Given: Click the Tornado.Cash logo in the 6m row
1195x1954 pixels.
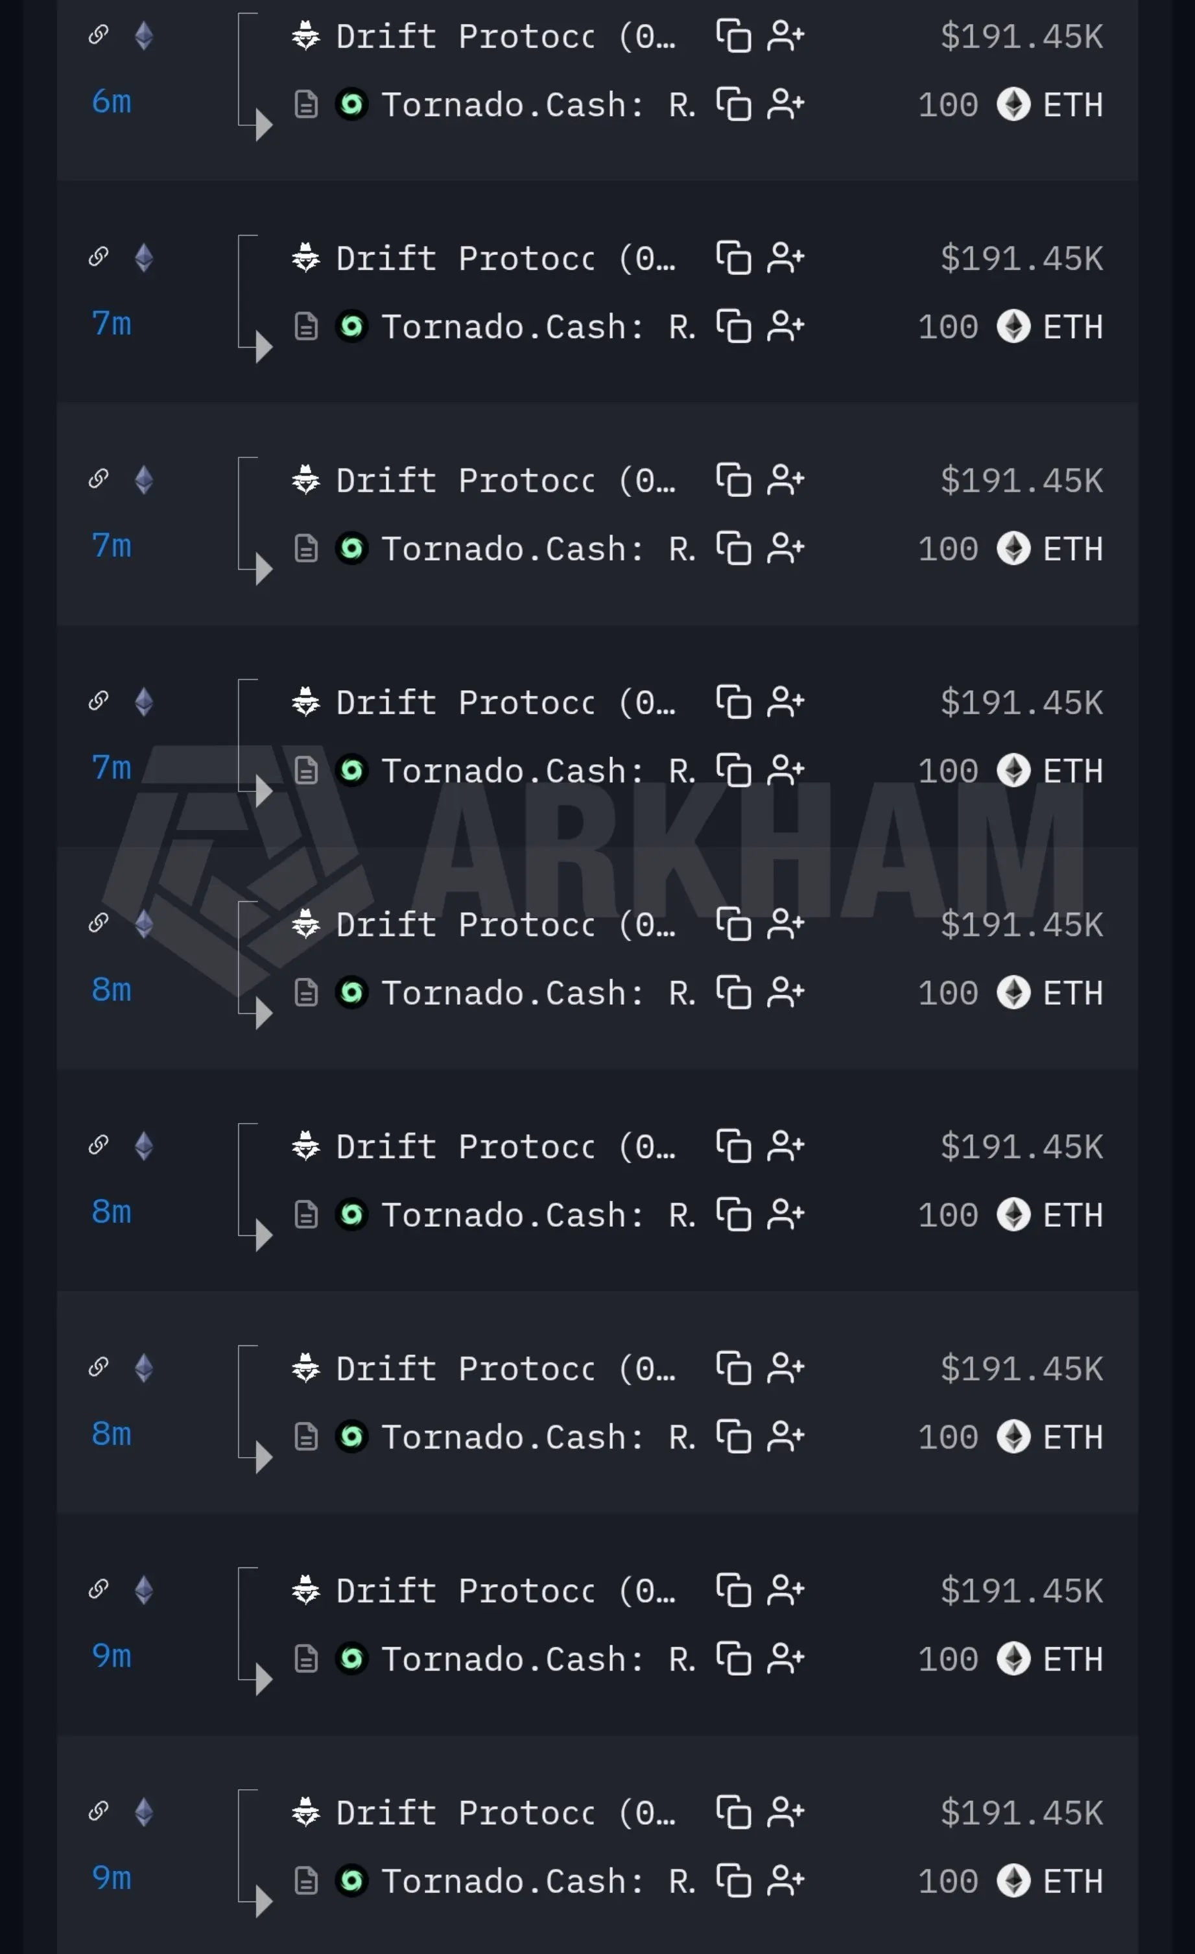Looking at the screenshot, I should pos(351,104).
